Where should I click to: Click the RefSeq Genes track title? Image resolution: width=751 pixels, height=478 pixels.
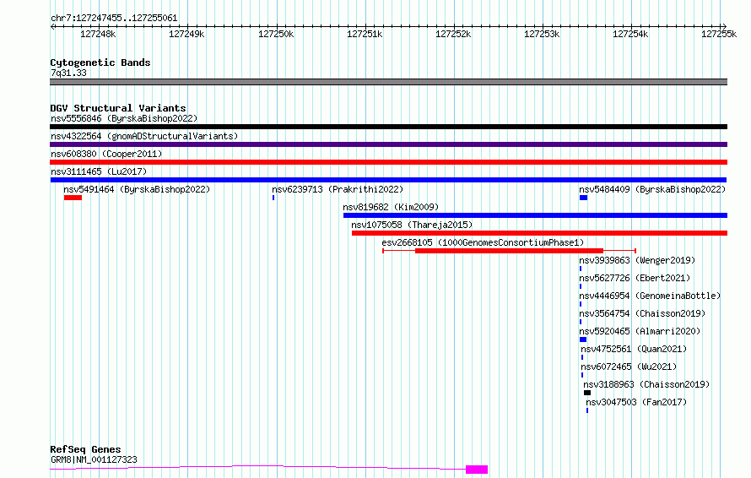(85, 450)
